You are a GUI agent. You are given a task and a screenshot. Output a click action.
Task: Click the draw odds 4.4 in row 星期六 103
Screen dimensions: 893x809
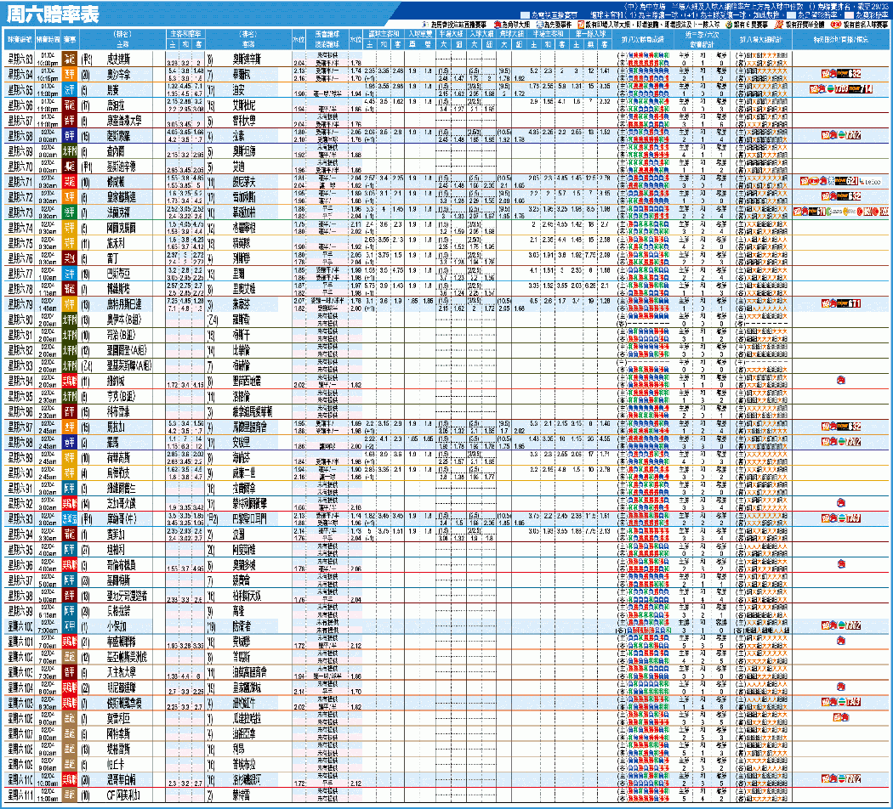click(x=185, y=676)
